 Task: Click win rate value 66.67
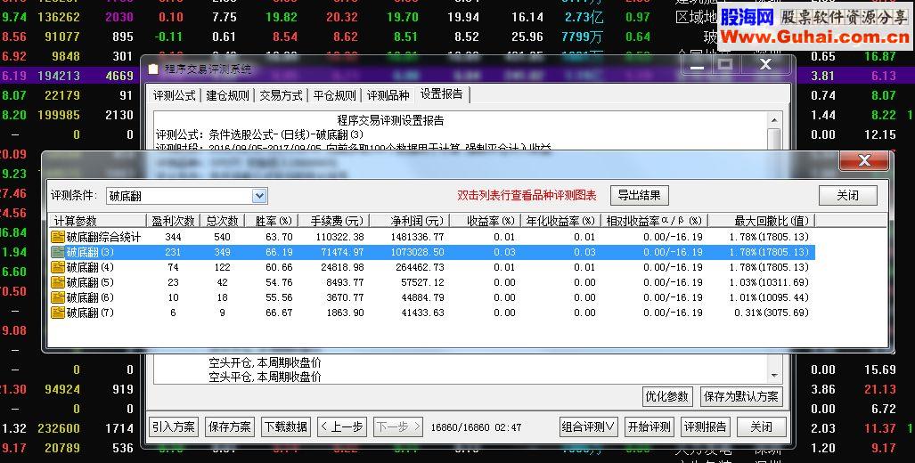click(279, 313)
